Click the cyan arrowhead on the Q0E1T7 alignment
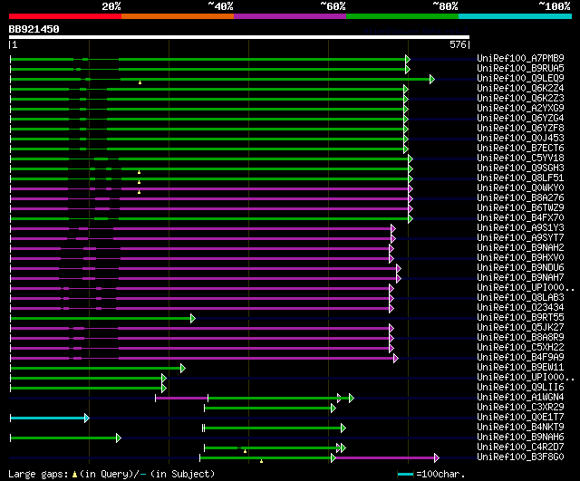 (87, 418)
